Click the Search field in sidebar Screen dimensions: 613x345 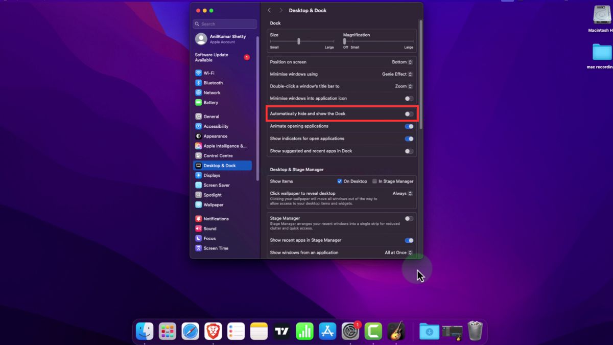click(x=225, y=24)
